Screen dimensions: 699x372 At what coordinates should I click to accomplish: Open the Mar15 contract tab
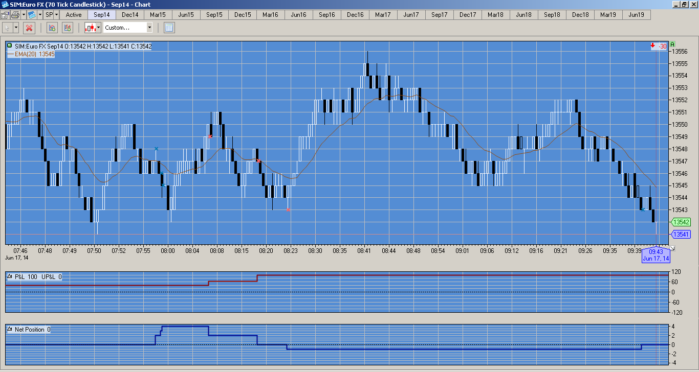(158, 15)
